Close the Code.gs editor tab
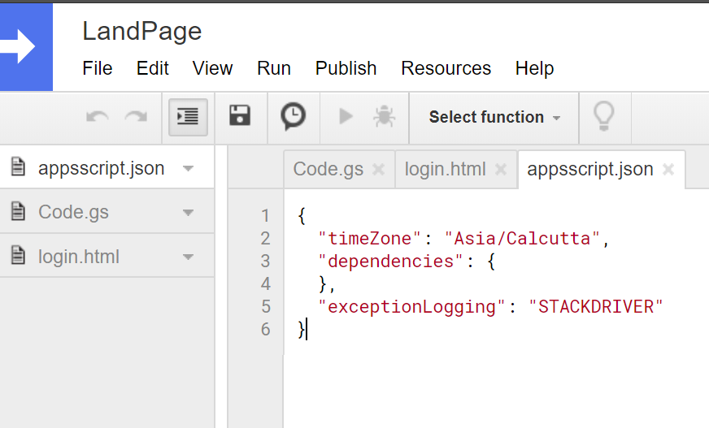This screenshot has height=428, width=709. tap(378, 170)
